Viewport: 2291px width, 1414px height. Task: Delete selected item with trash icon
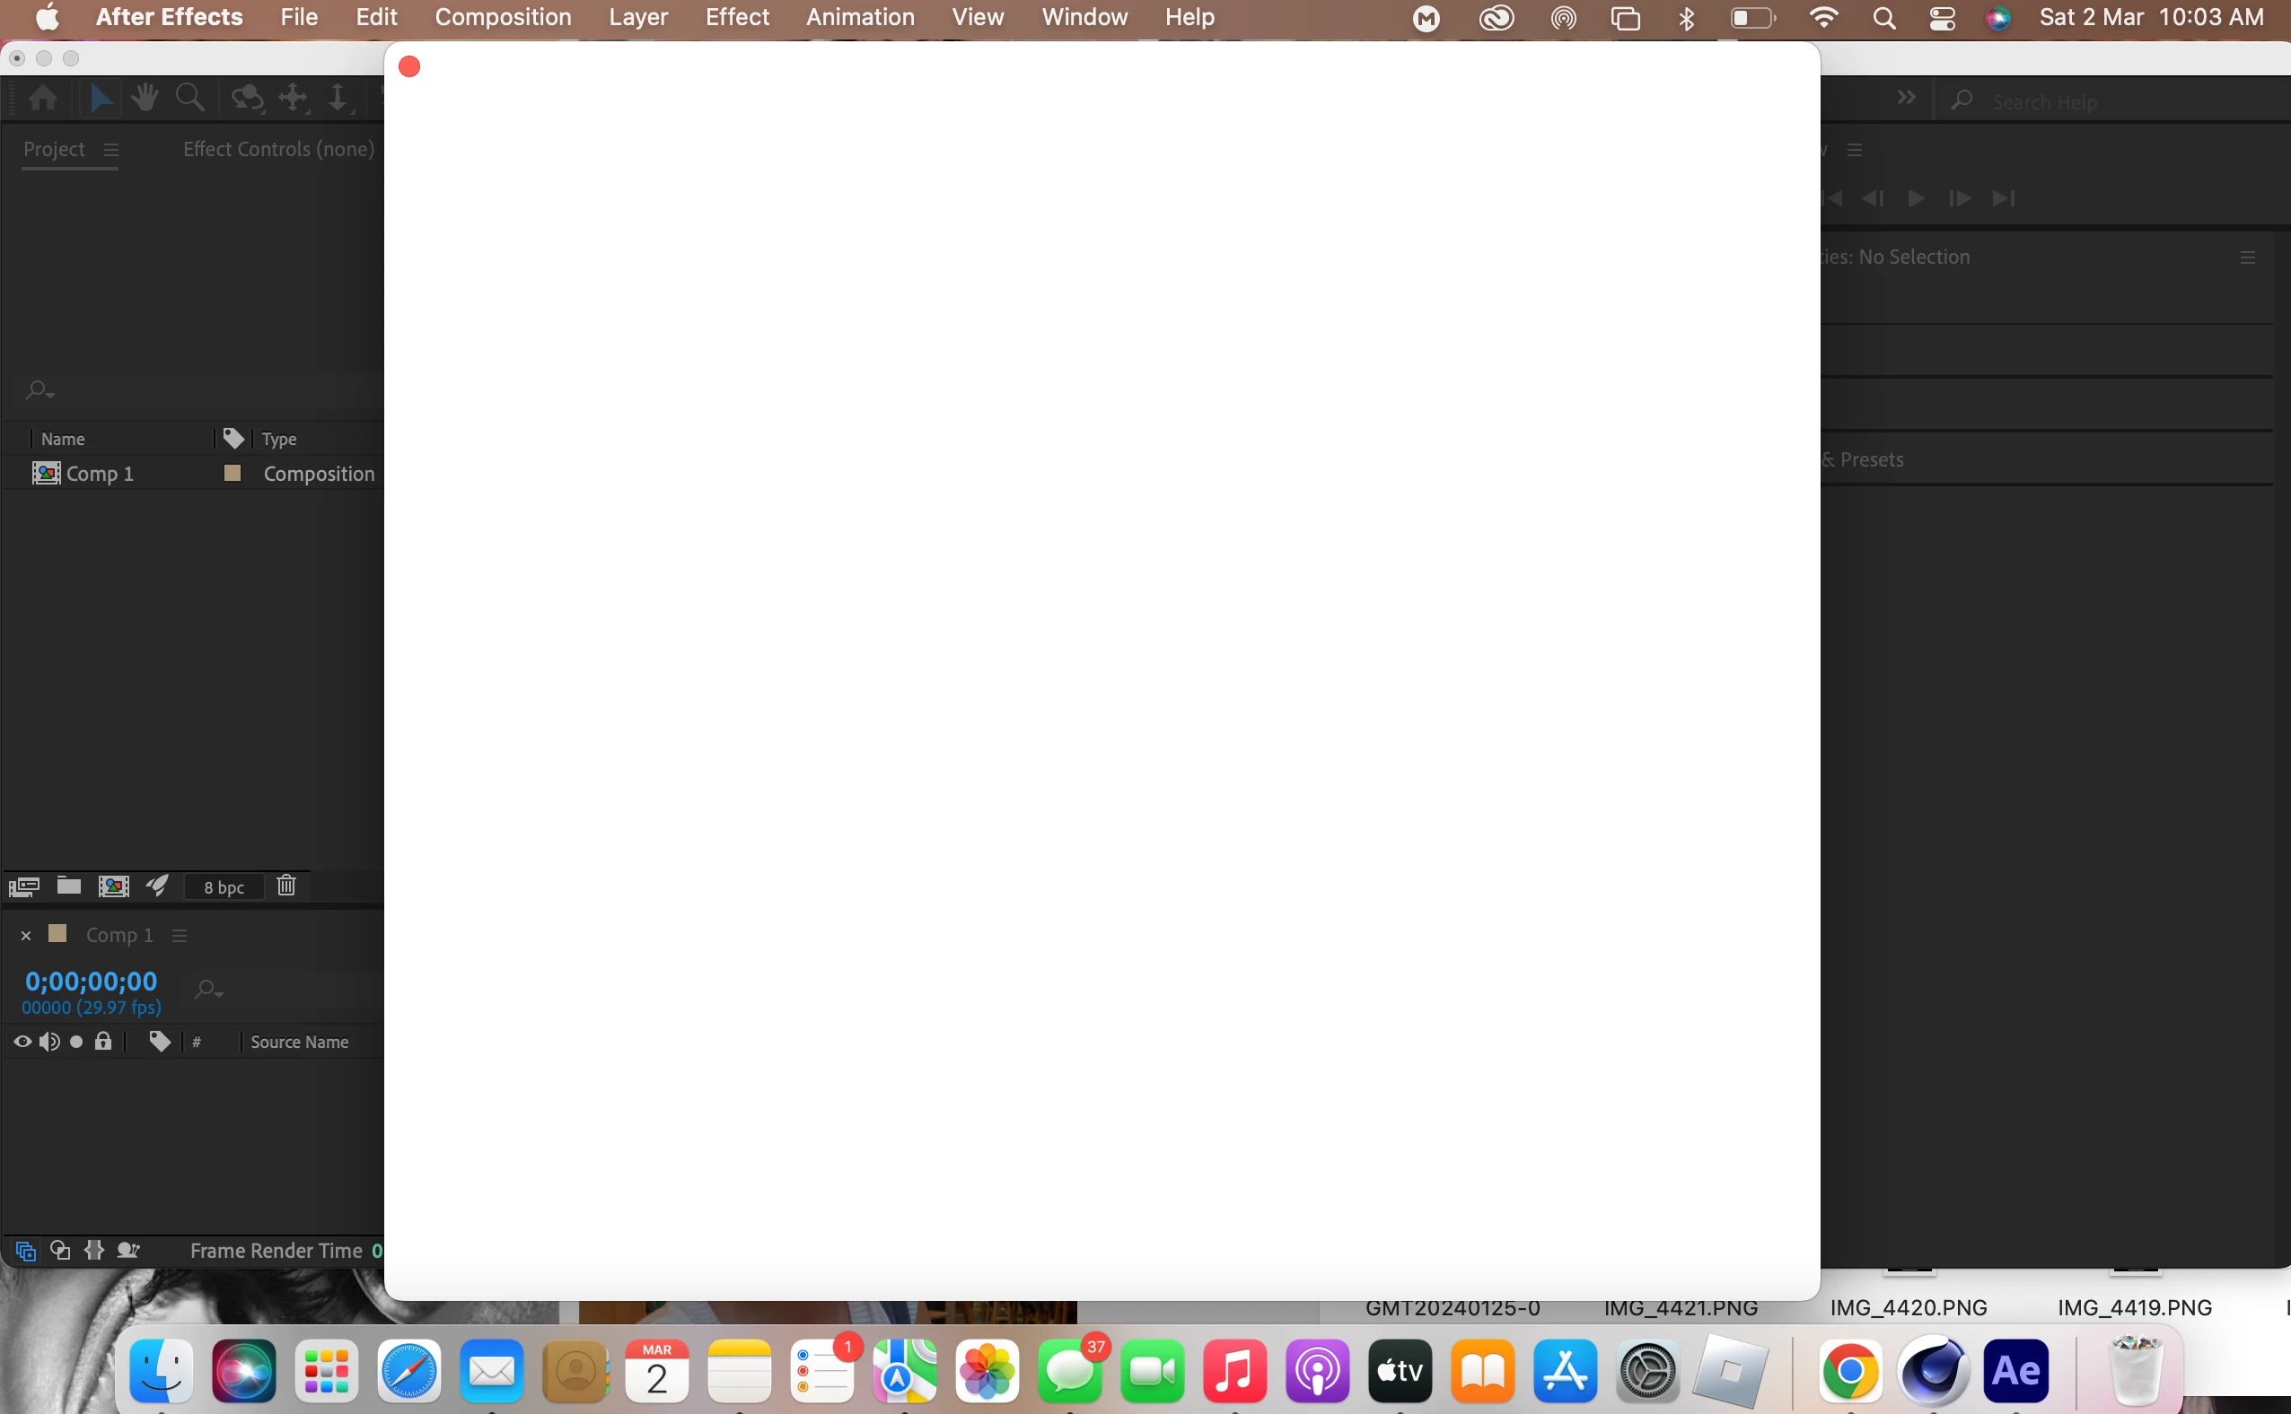point(286,886)
